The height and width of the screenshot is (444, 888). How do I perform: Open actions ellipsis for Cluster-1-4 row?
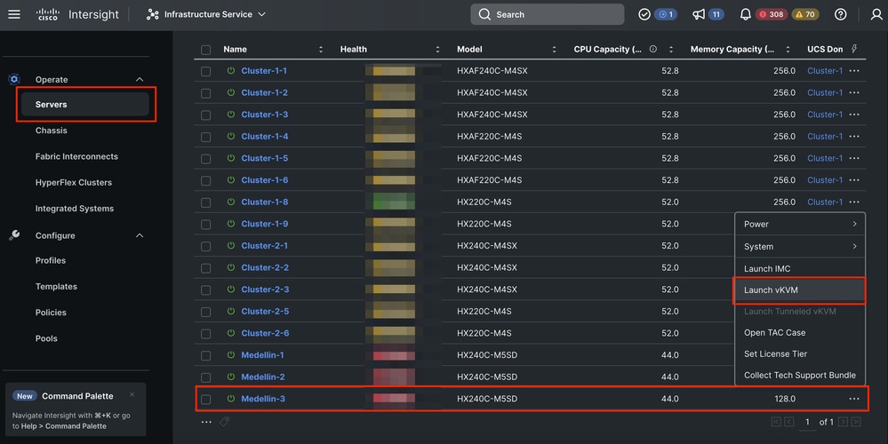854,137
